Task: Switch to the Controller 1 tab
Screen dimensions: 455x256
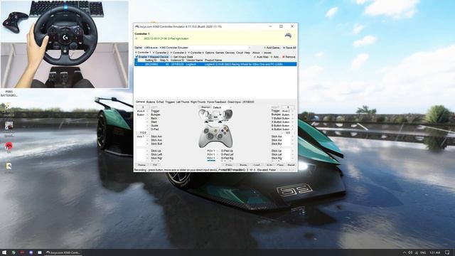Action: (144, 53)
